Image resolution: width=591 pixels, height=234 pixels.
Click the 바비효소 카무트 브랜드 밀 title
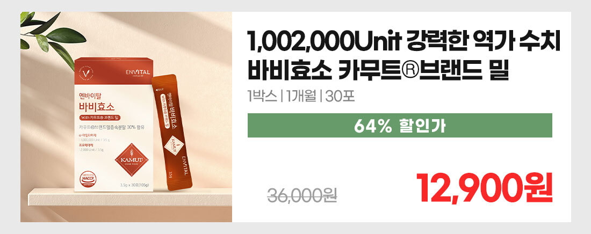379,71
